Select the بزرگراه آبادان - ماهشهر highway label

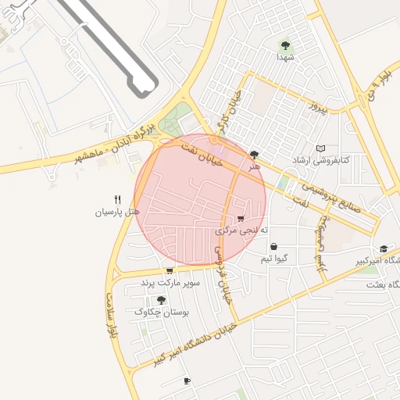tap(115, 144)
